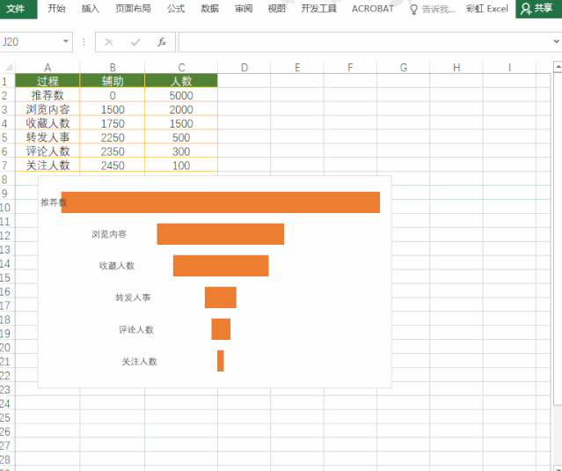Click the 共享 share button
This screenshot has height=471, width=562.
click(538, 9)
